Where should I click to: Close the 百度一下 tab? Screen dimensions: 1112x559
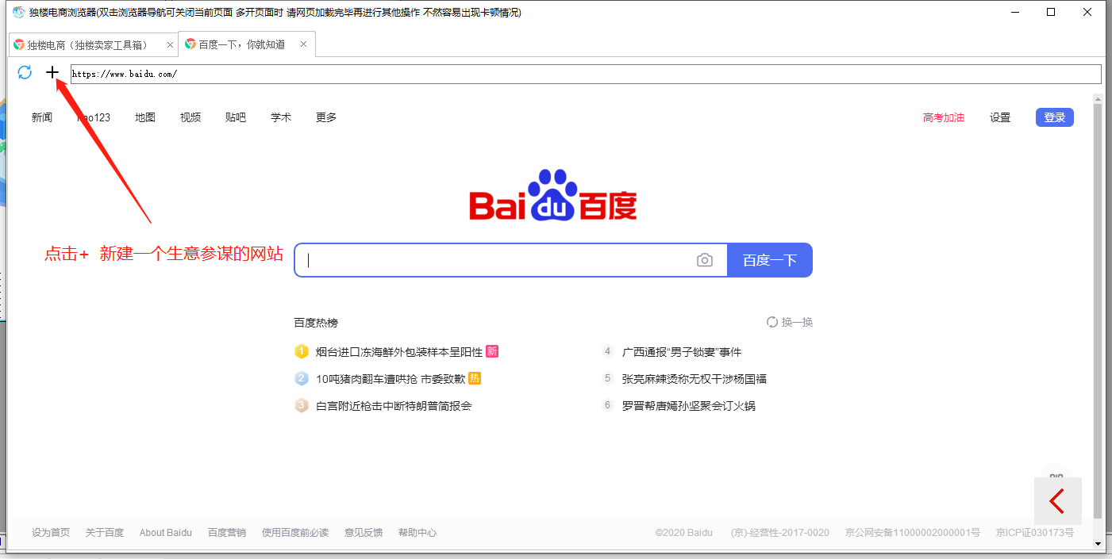304,45
